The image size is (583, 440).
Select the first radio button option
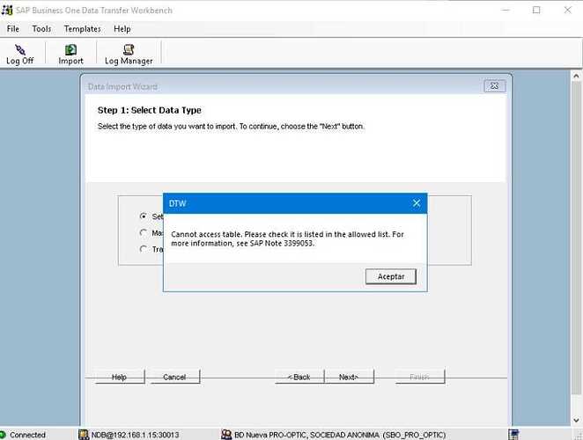click(x=144, y=216)
